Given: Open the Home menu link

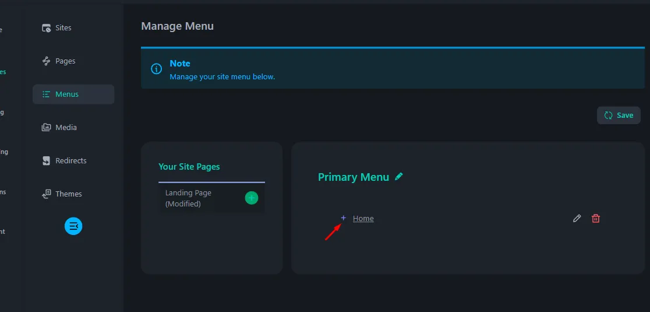Looking at the screenshot, I should coord(363,219).
